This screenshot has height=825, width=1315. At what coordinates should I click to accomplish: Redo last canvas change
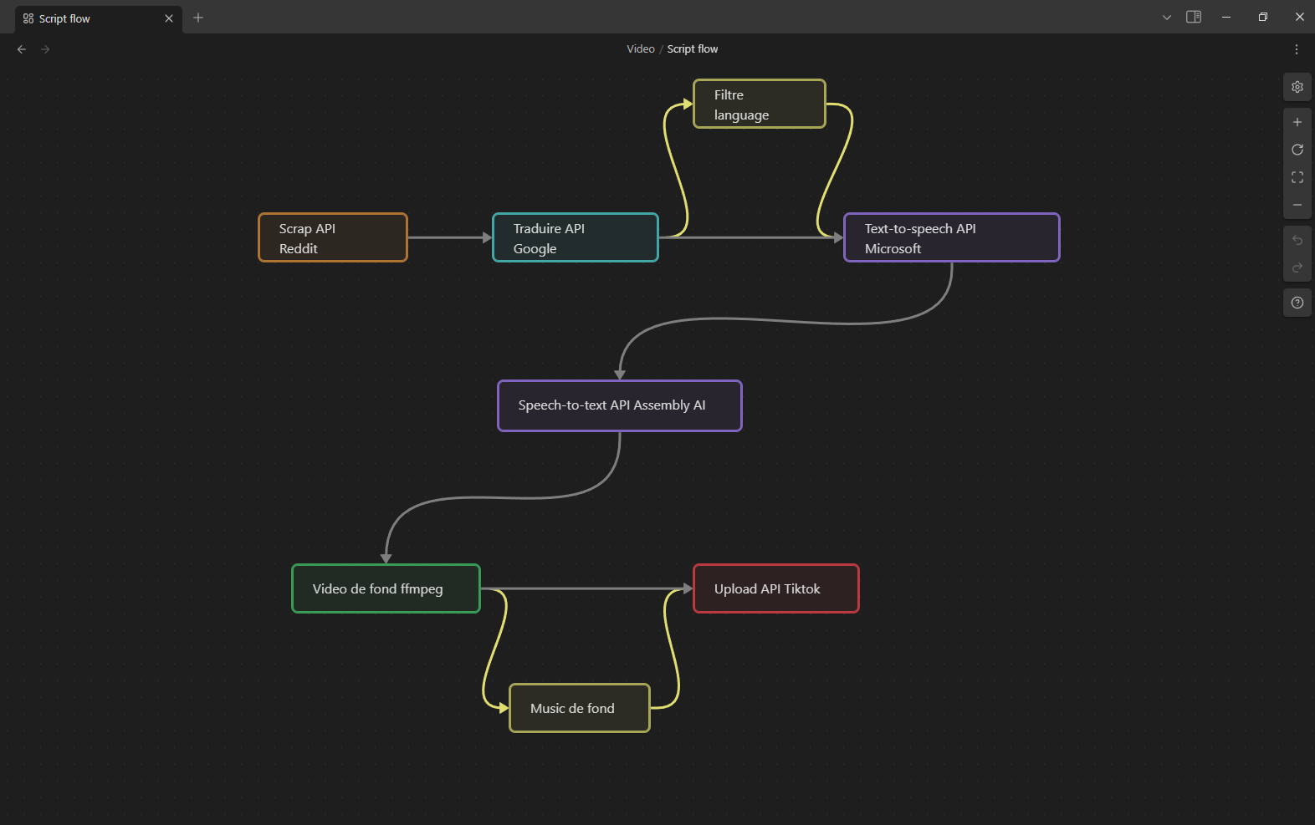1297,267
